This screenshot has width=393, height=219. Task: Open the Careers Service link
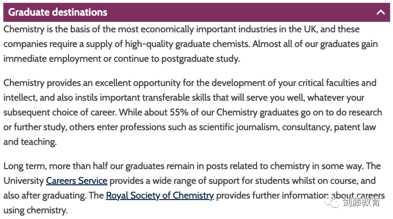click(x=77, y=181)
